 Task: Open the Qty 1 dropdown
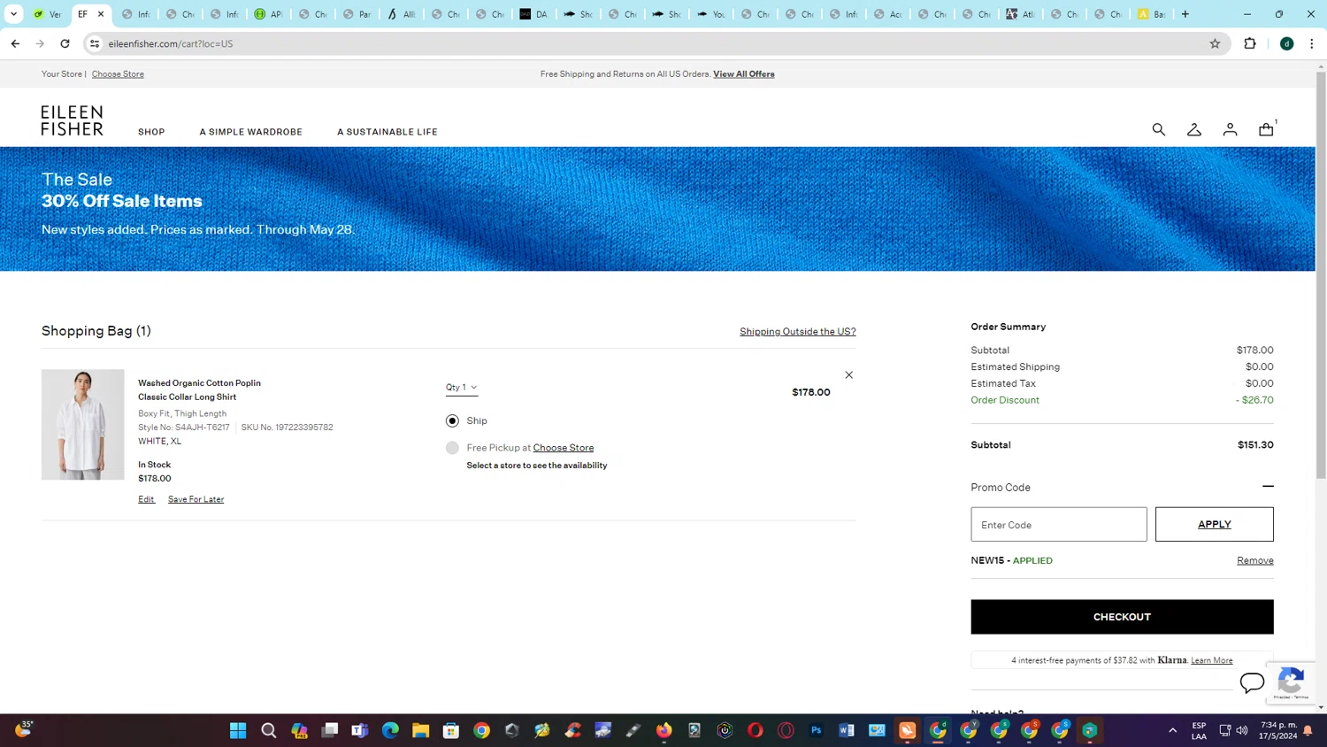(461, 388)
